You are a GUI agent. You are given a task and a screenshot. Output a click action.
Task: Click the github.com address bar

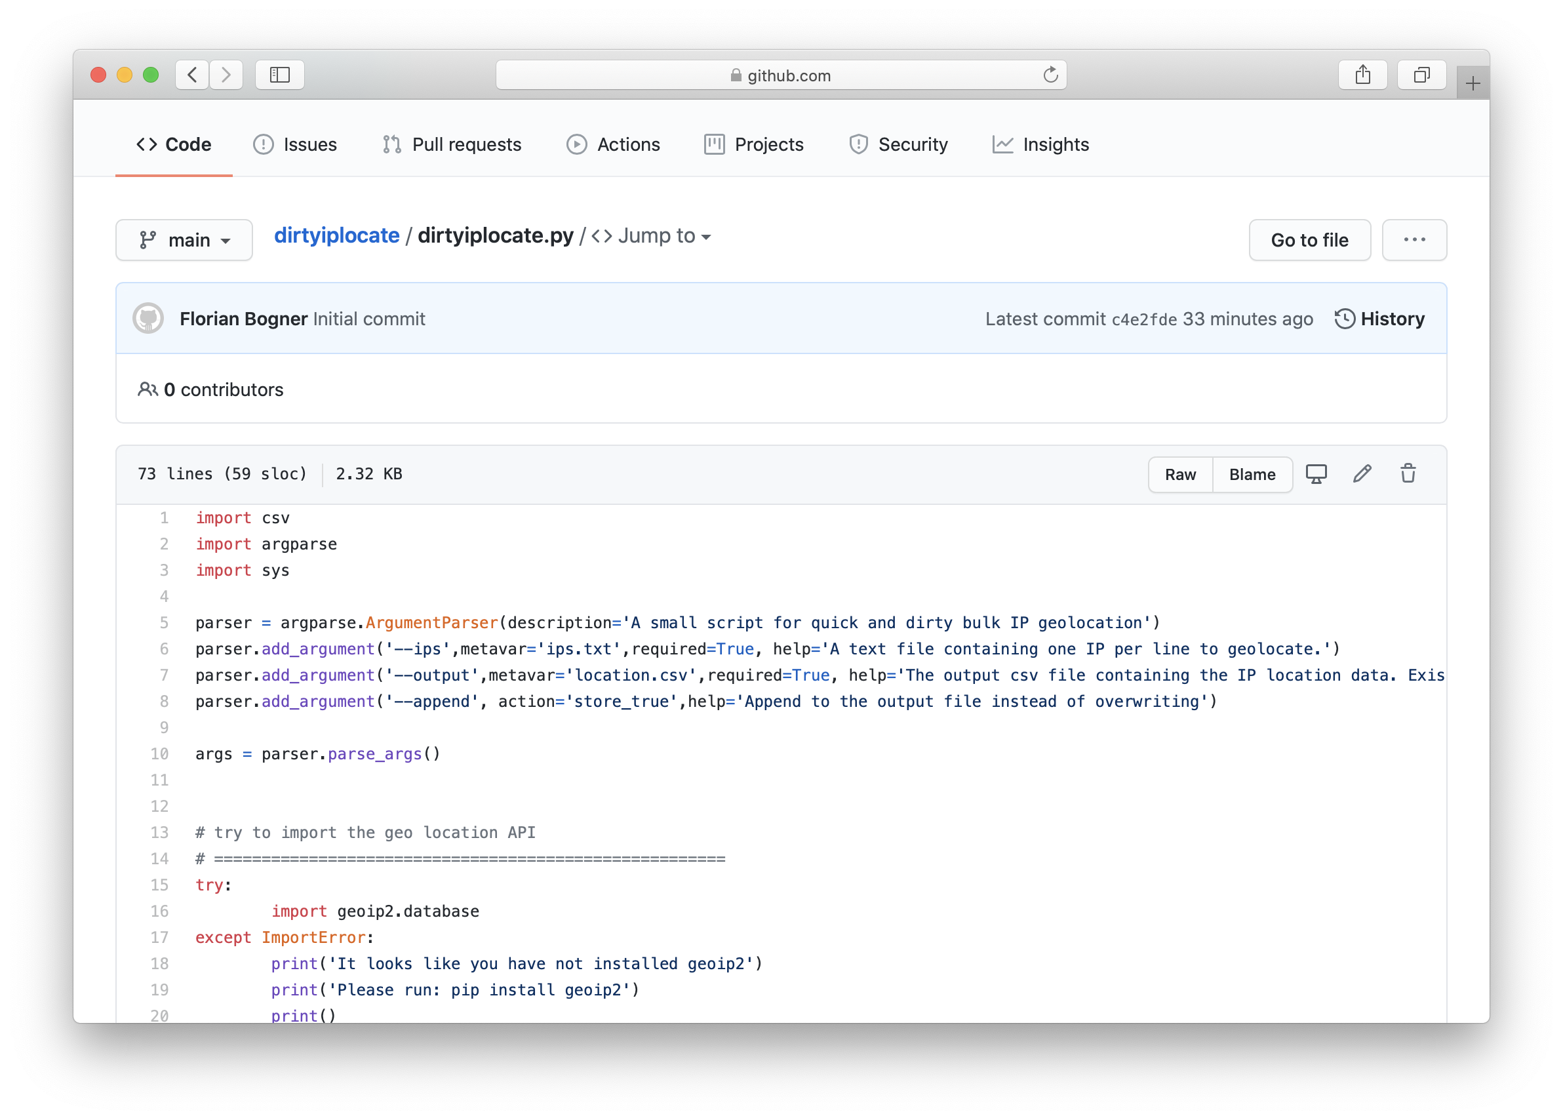pyautogui.click(x=780, y=75)
